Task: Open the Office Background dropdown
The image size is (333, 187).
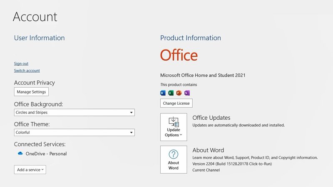Action: point(74,113)
